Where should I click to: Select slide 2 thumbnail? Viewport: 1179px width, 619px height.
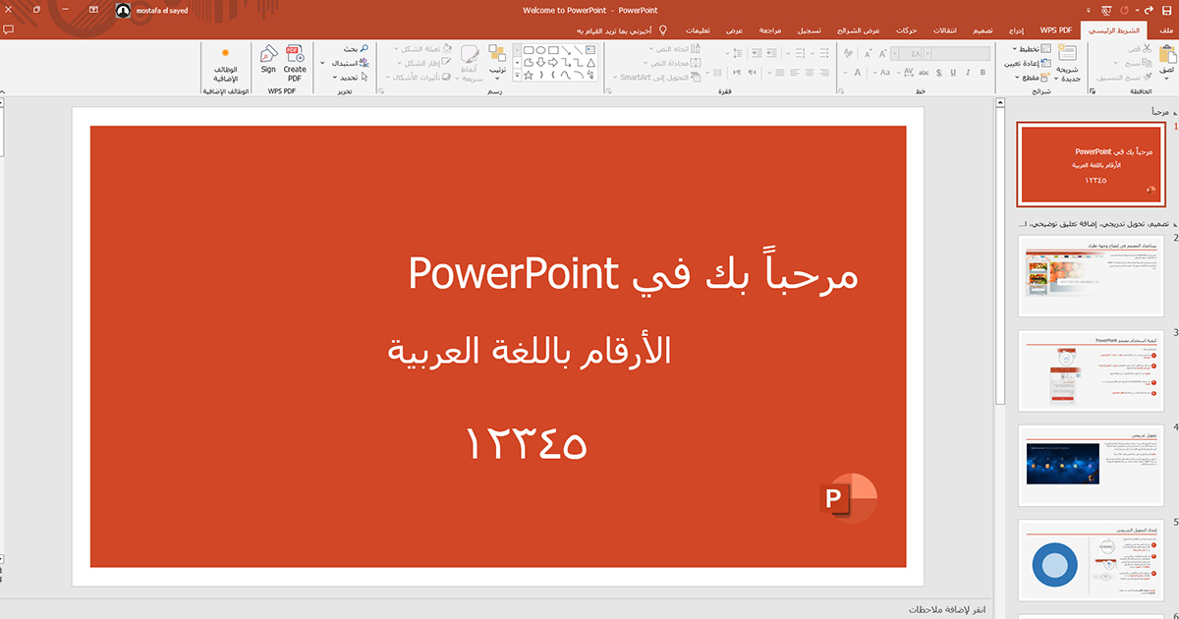click(1091, 277)
